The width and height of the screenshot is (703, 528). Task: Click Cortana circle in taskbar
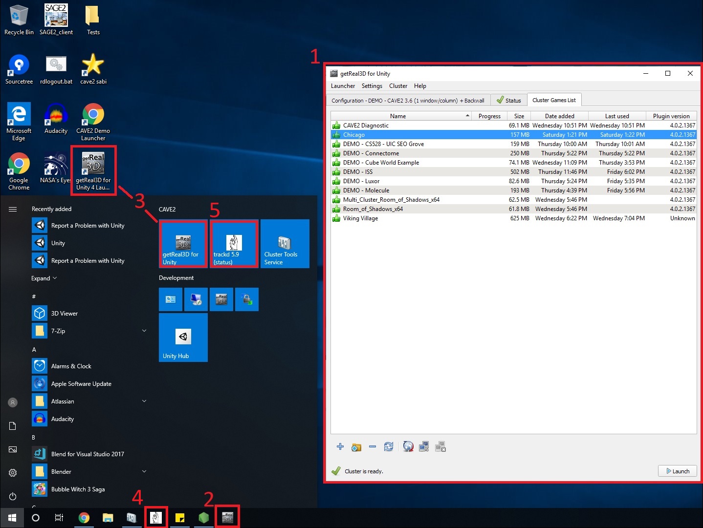coord(36,518)
